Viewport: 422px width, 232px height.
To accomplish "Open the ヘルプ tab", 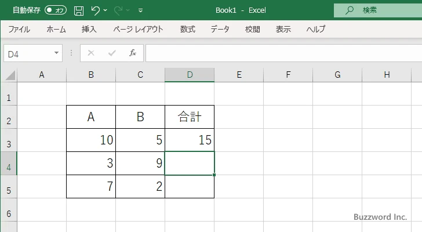I will (316, 29).
